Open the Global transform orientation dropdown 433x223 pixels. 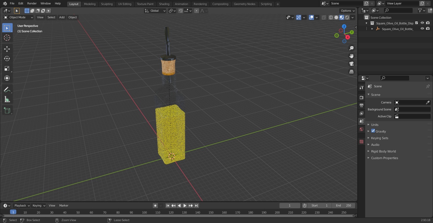click(155, 11)
